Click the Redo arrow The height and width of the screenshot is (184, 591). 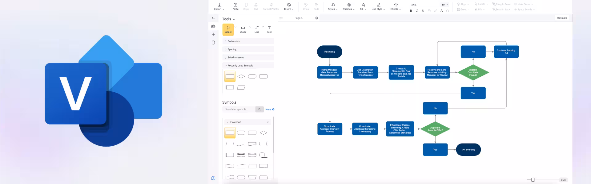[x=316, y=6]
